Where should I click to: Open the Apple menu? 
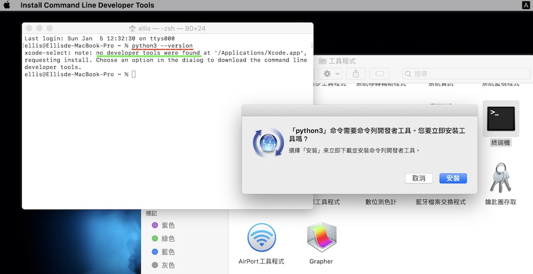7,5
